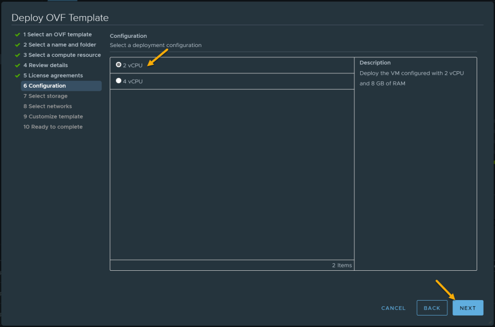Click the green checkmark beside Select a name and folder
The width and height of the screenshot is (495, 327).
tap(17, 45)
